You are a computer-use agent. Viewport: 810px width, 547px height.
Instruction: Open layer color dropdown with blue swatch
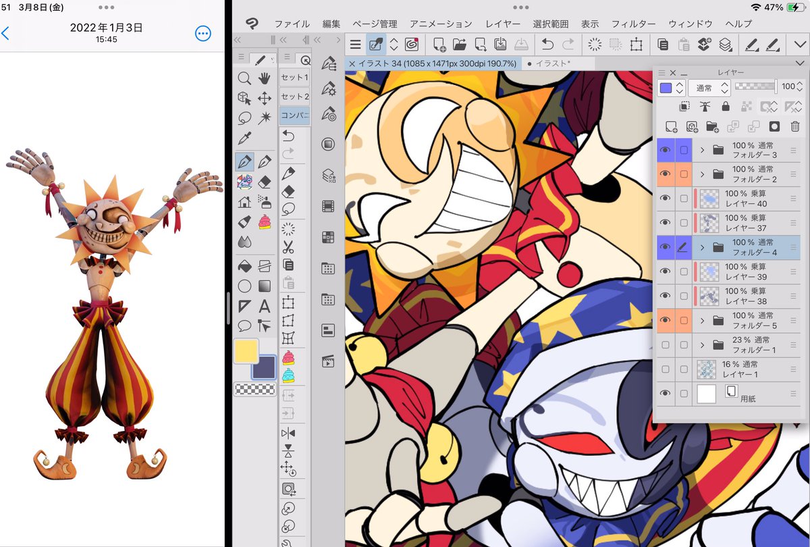pos(672,88)
